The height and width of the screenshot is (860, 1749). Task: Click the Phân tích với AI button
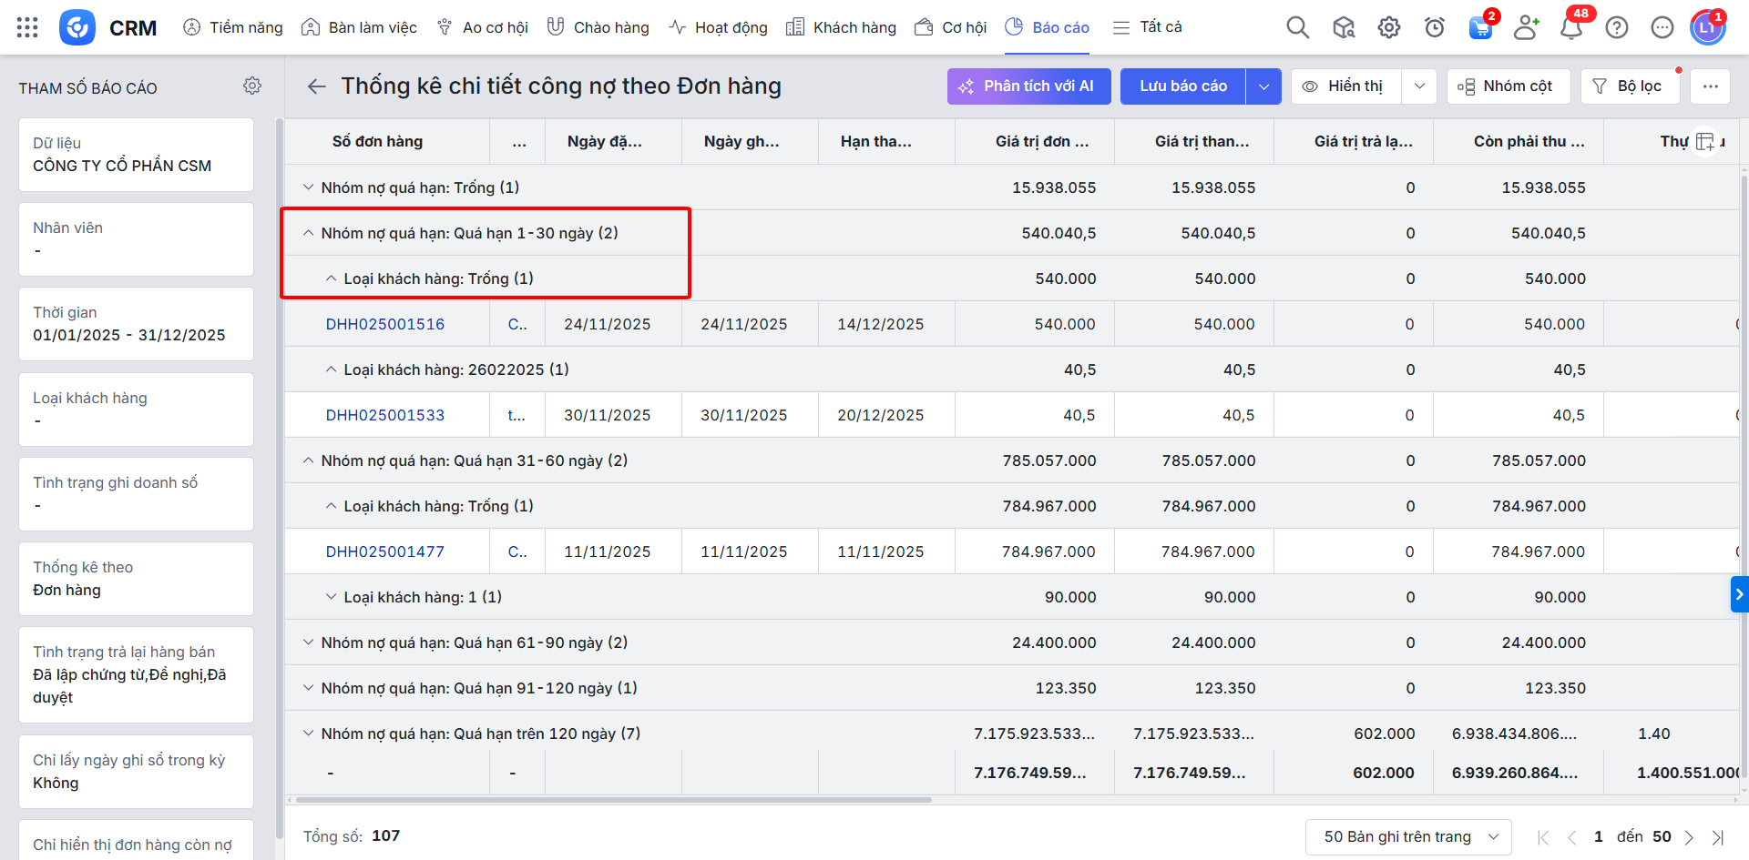pos(1028,86)
